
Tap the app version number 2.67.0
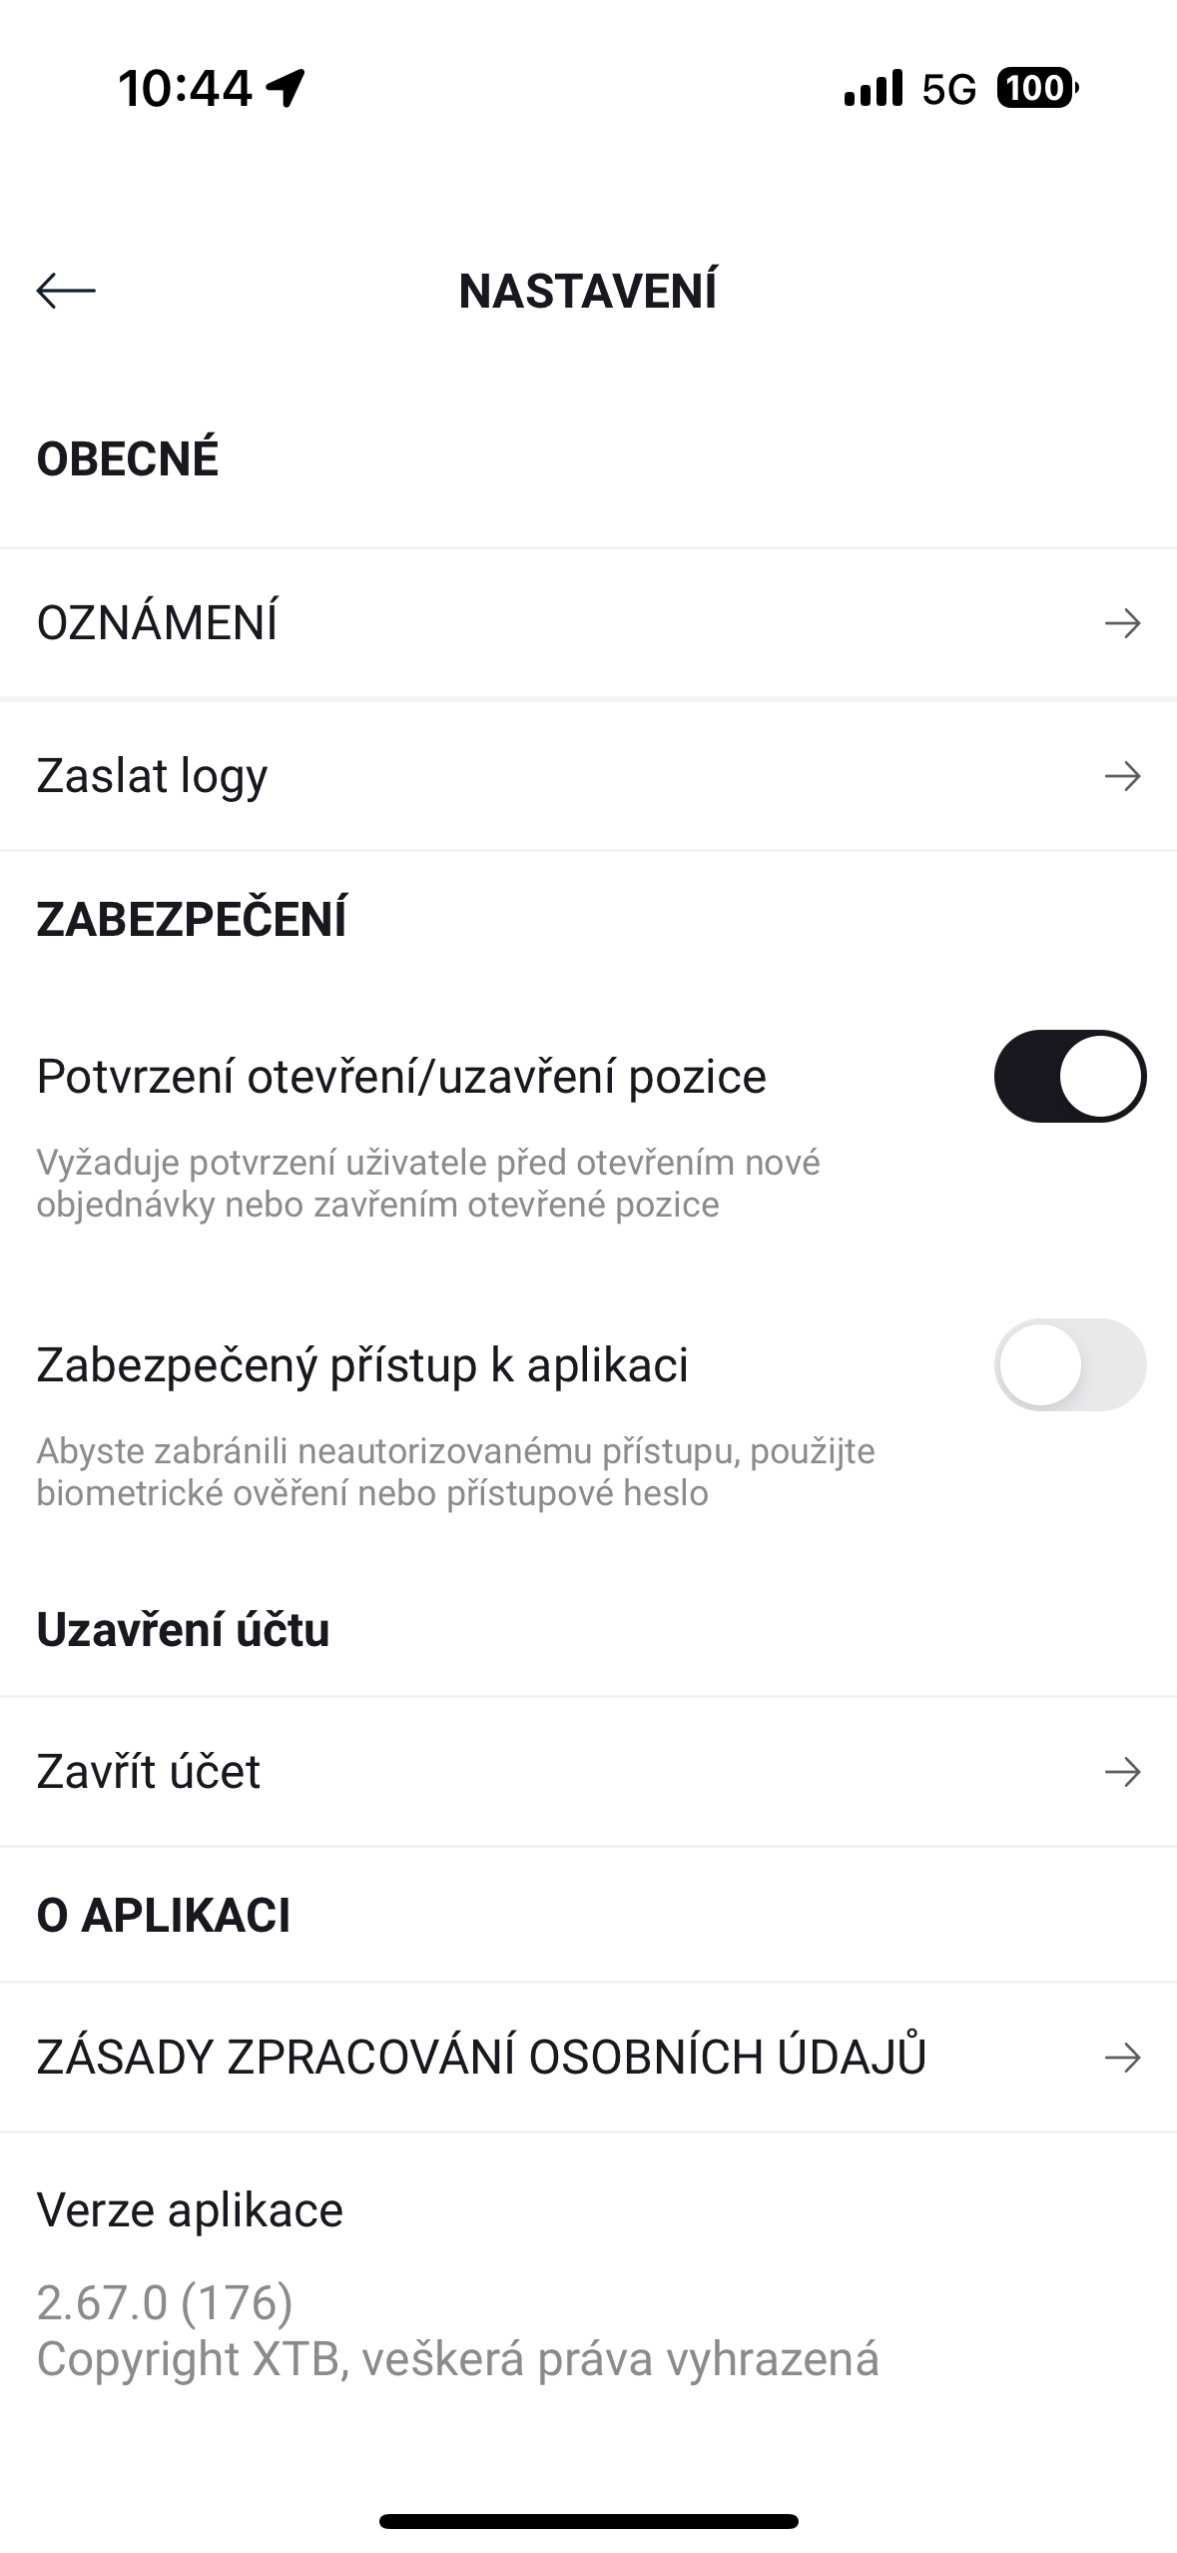pos(165,2302)
